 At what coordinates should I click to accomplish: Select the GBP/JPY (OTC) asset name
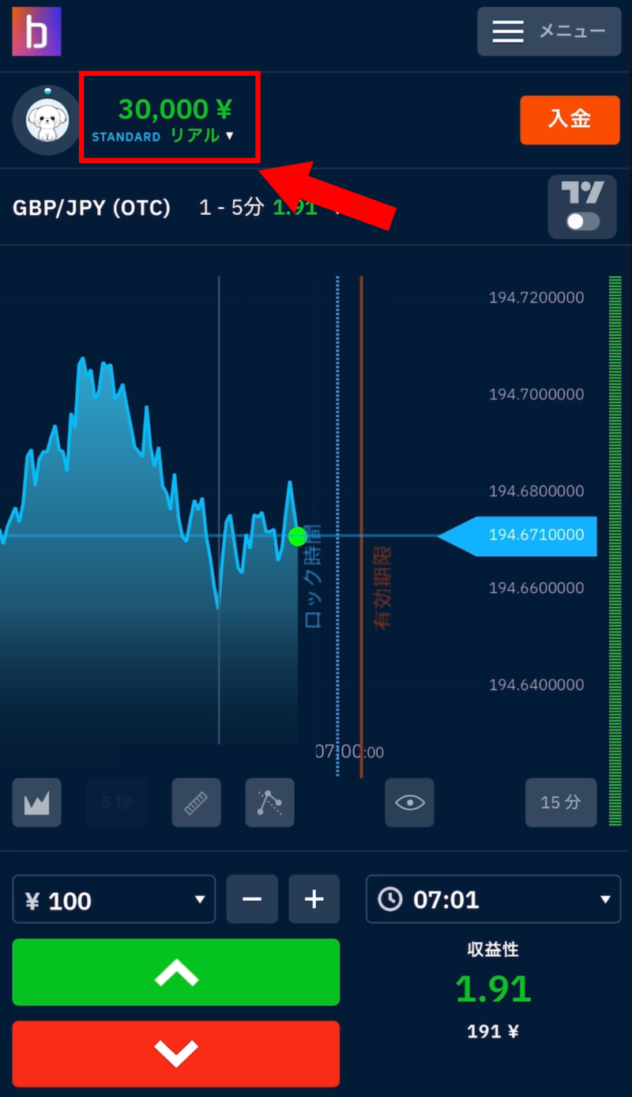(x=92, y=208)
